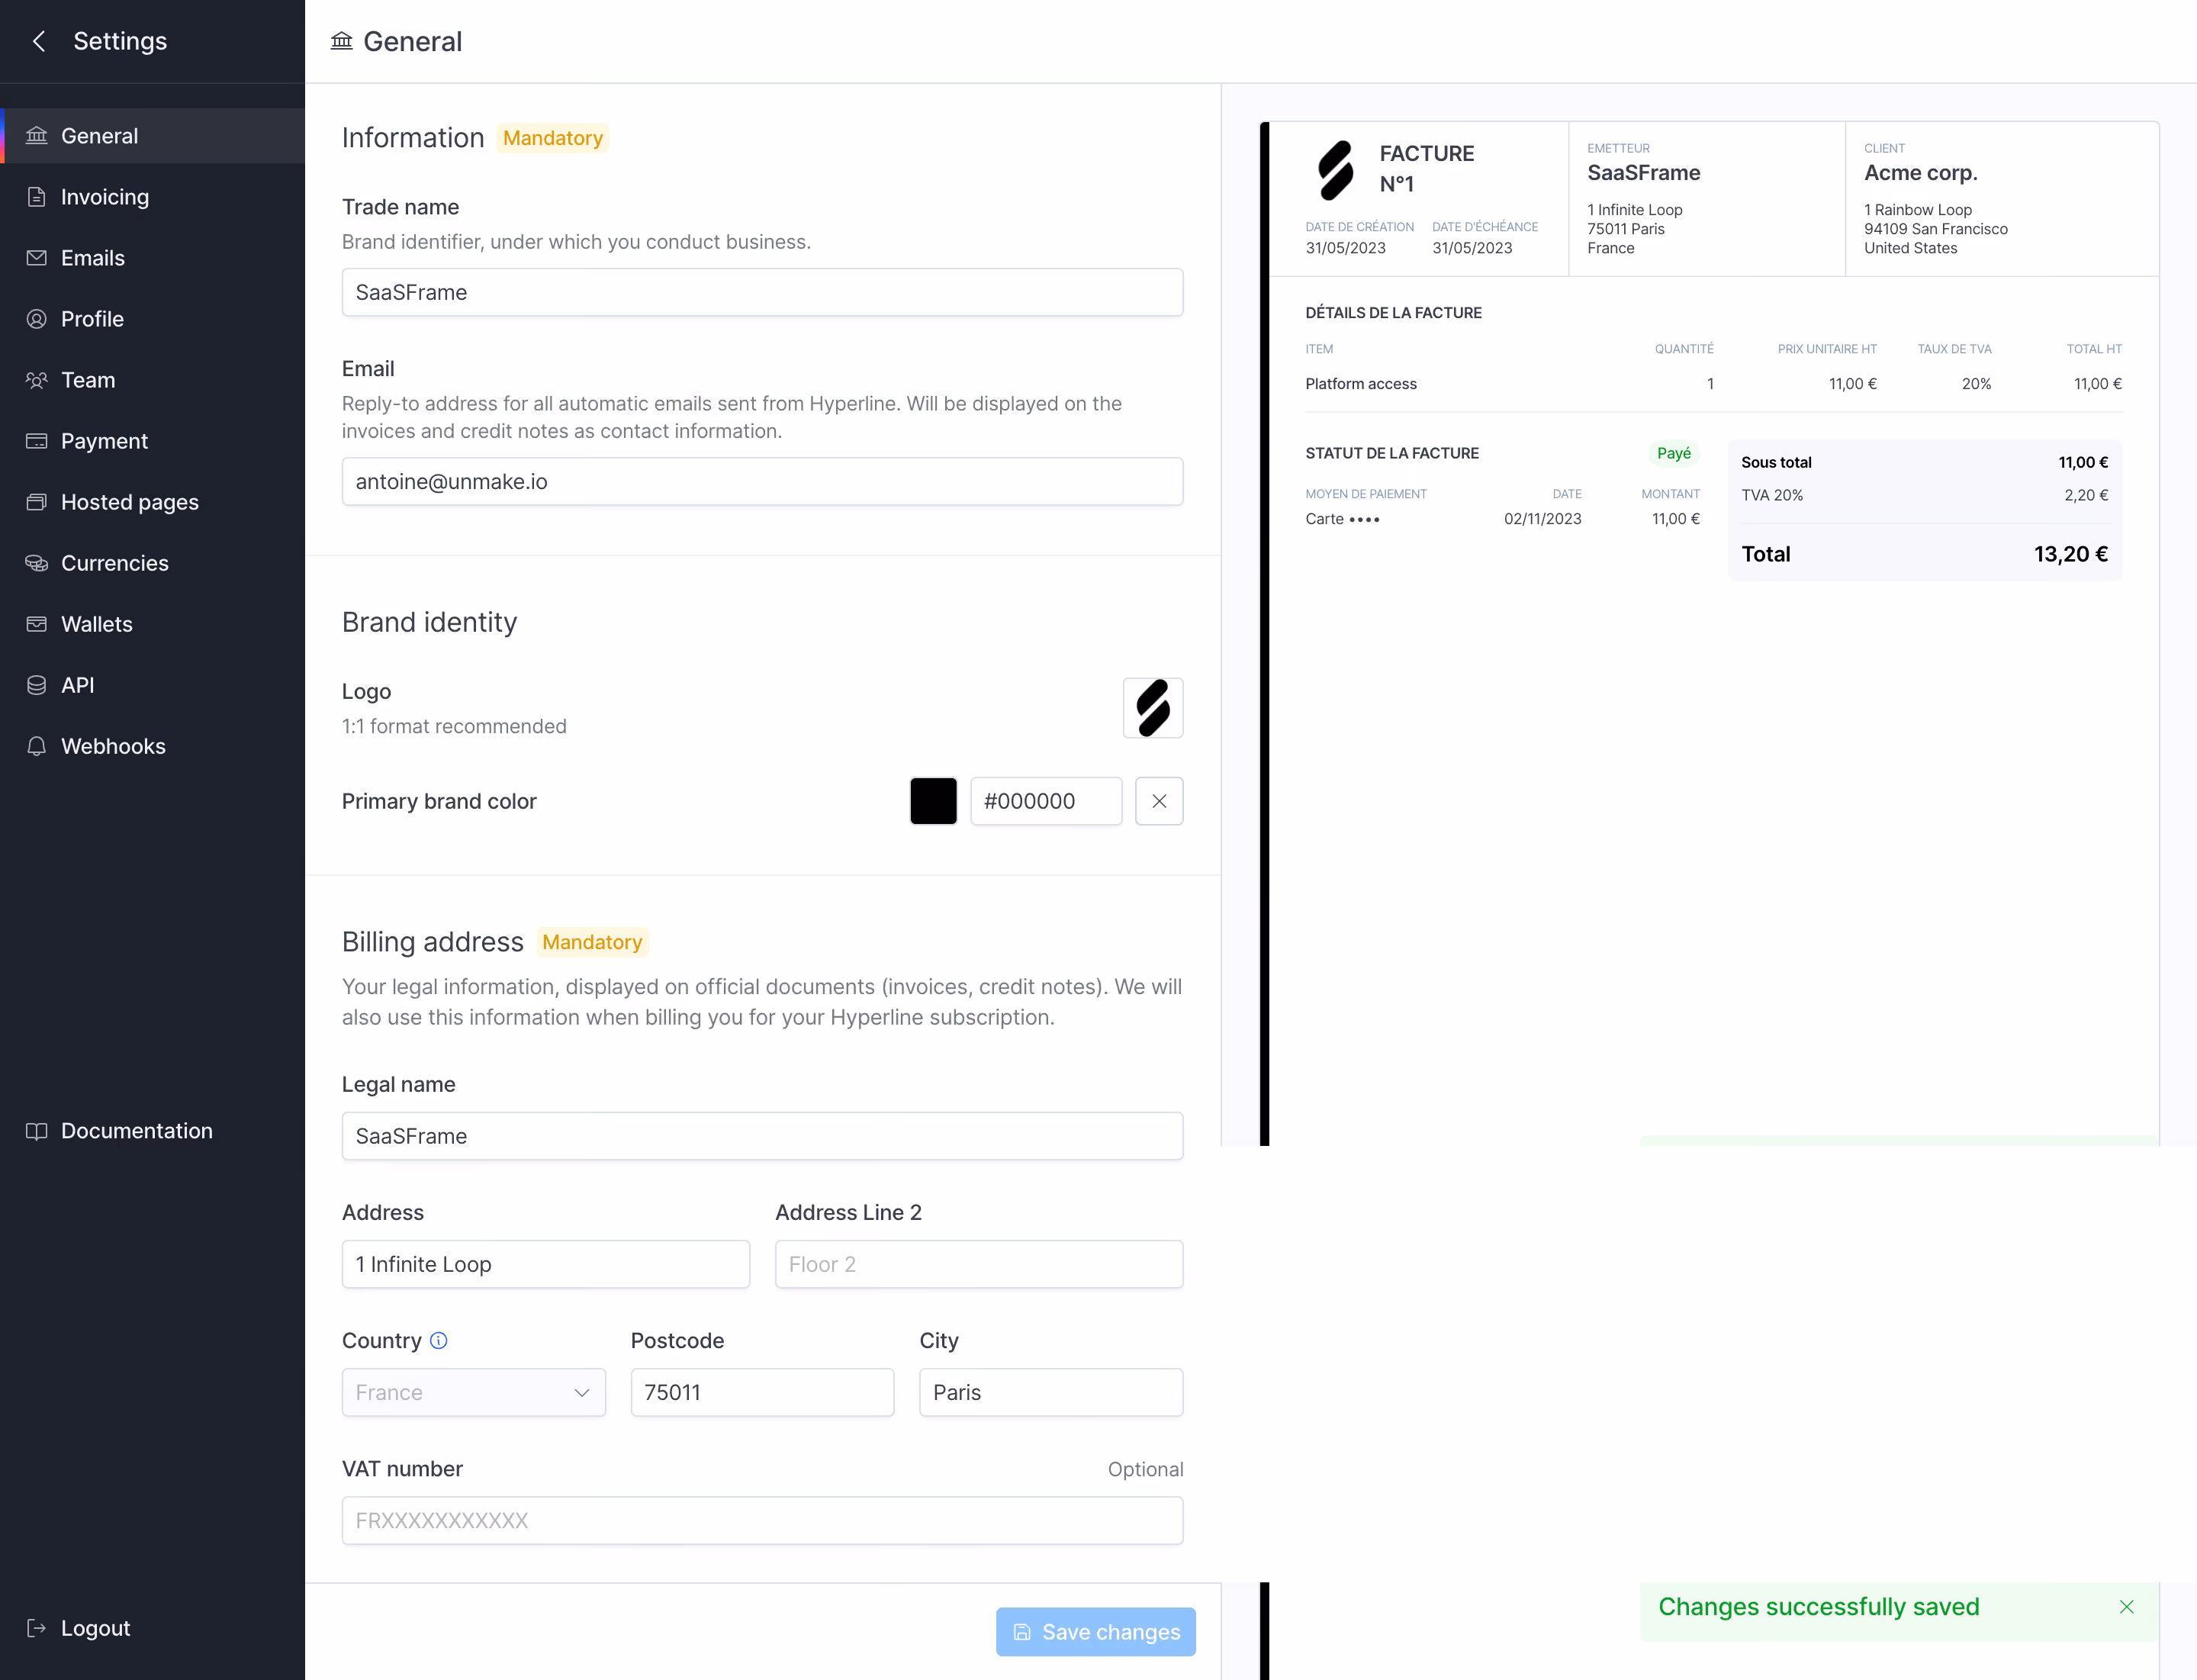Click the Address field 1 Infinite Loop

(546, 1264)
